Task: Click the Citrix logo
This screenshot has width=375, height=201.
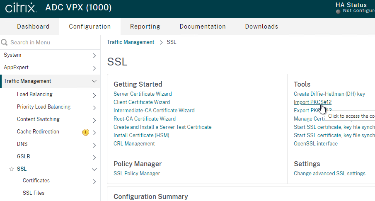Action: (21, 7)
